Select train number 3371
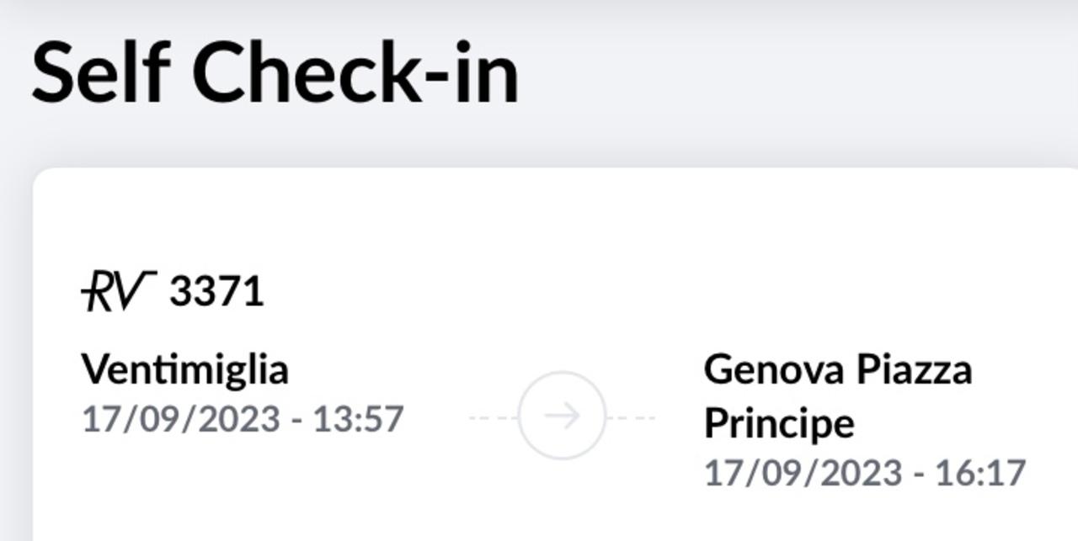This screenshot has width=1078, height=541. pos(216,292)
